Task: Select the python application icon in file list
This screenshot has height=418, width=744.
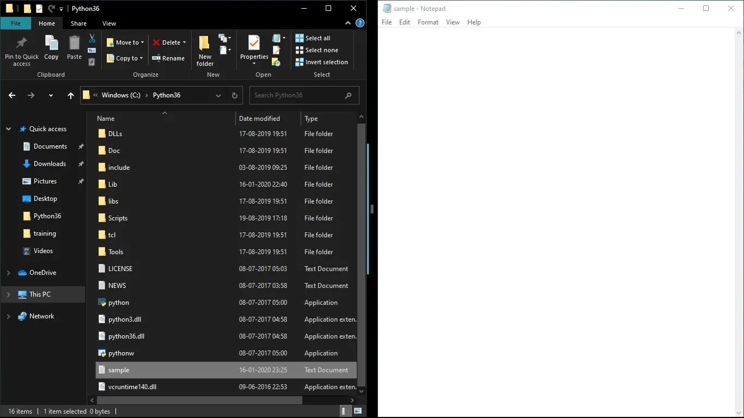Action: point(101,303)
